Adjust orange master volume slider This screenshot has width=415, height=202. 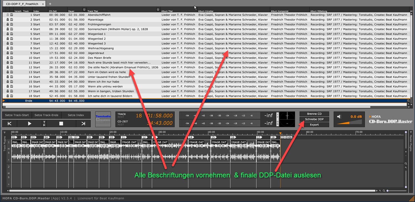pos(349,122)
